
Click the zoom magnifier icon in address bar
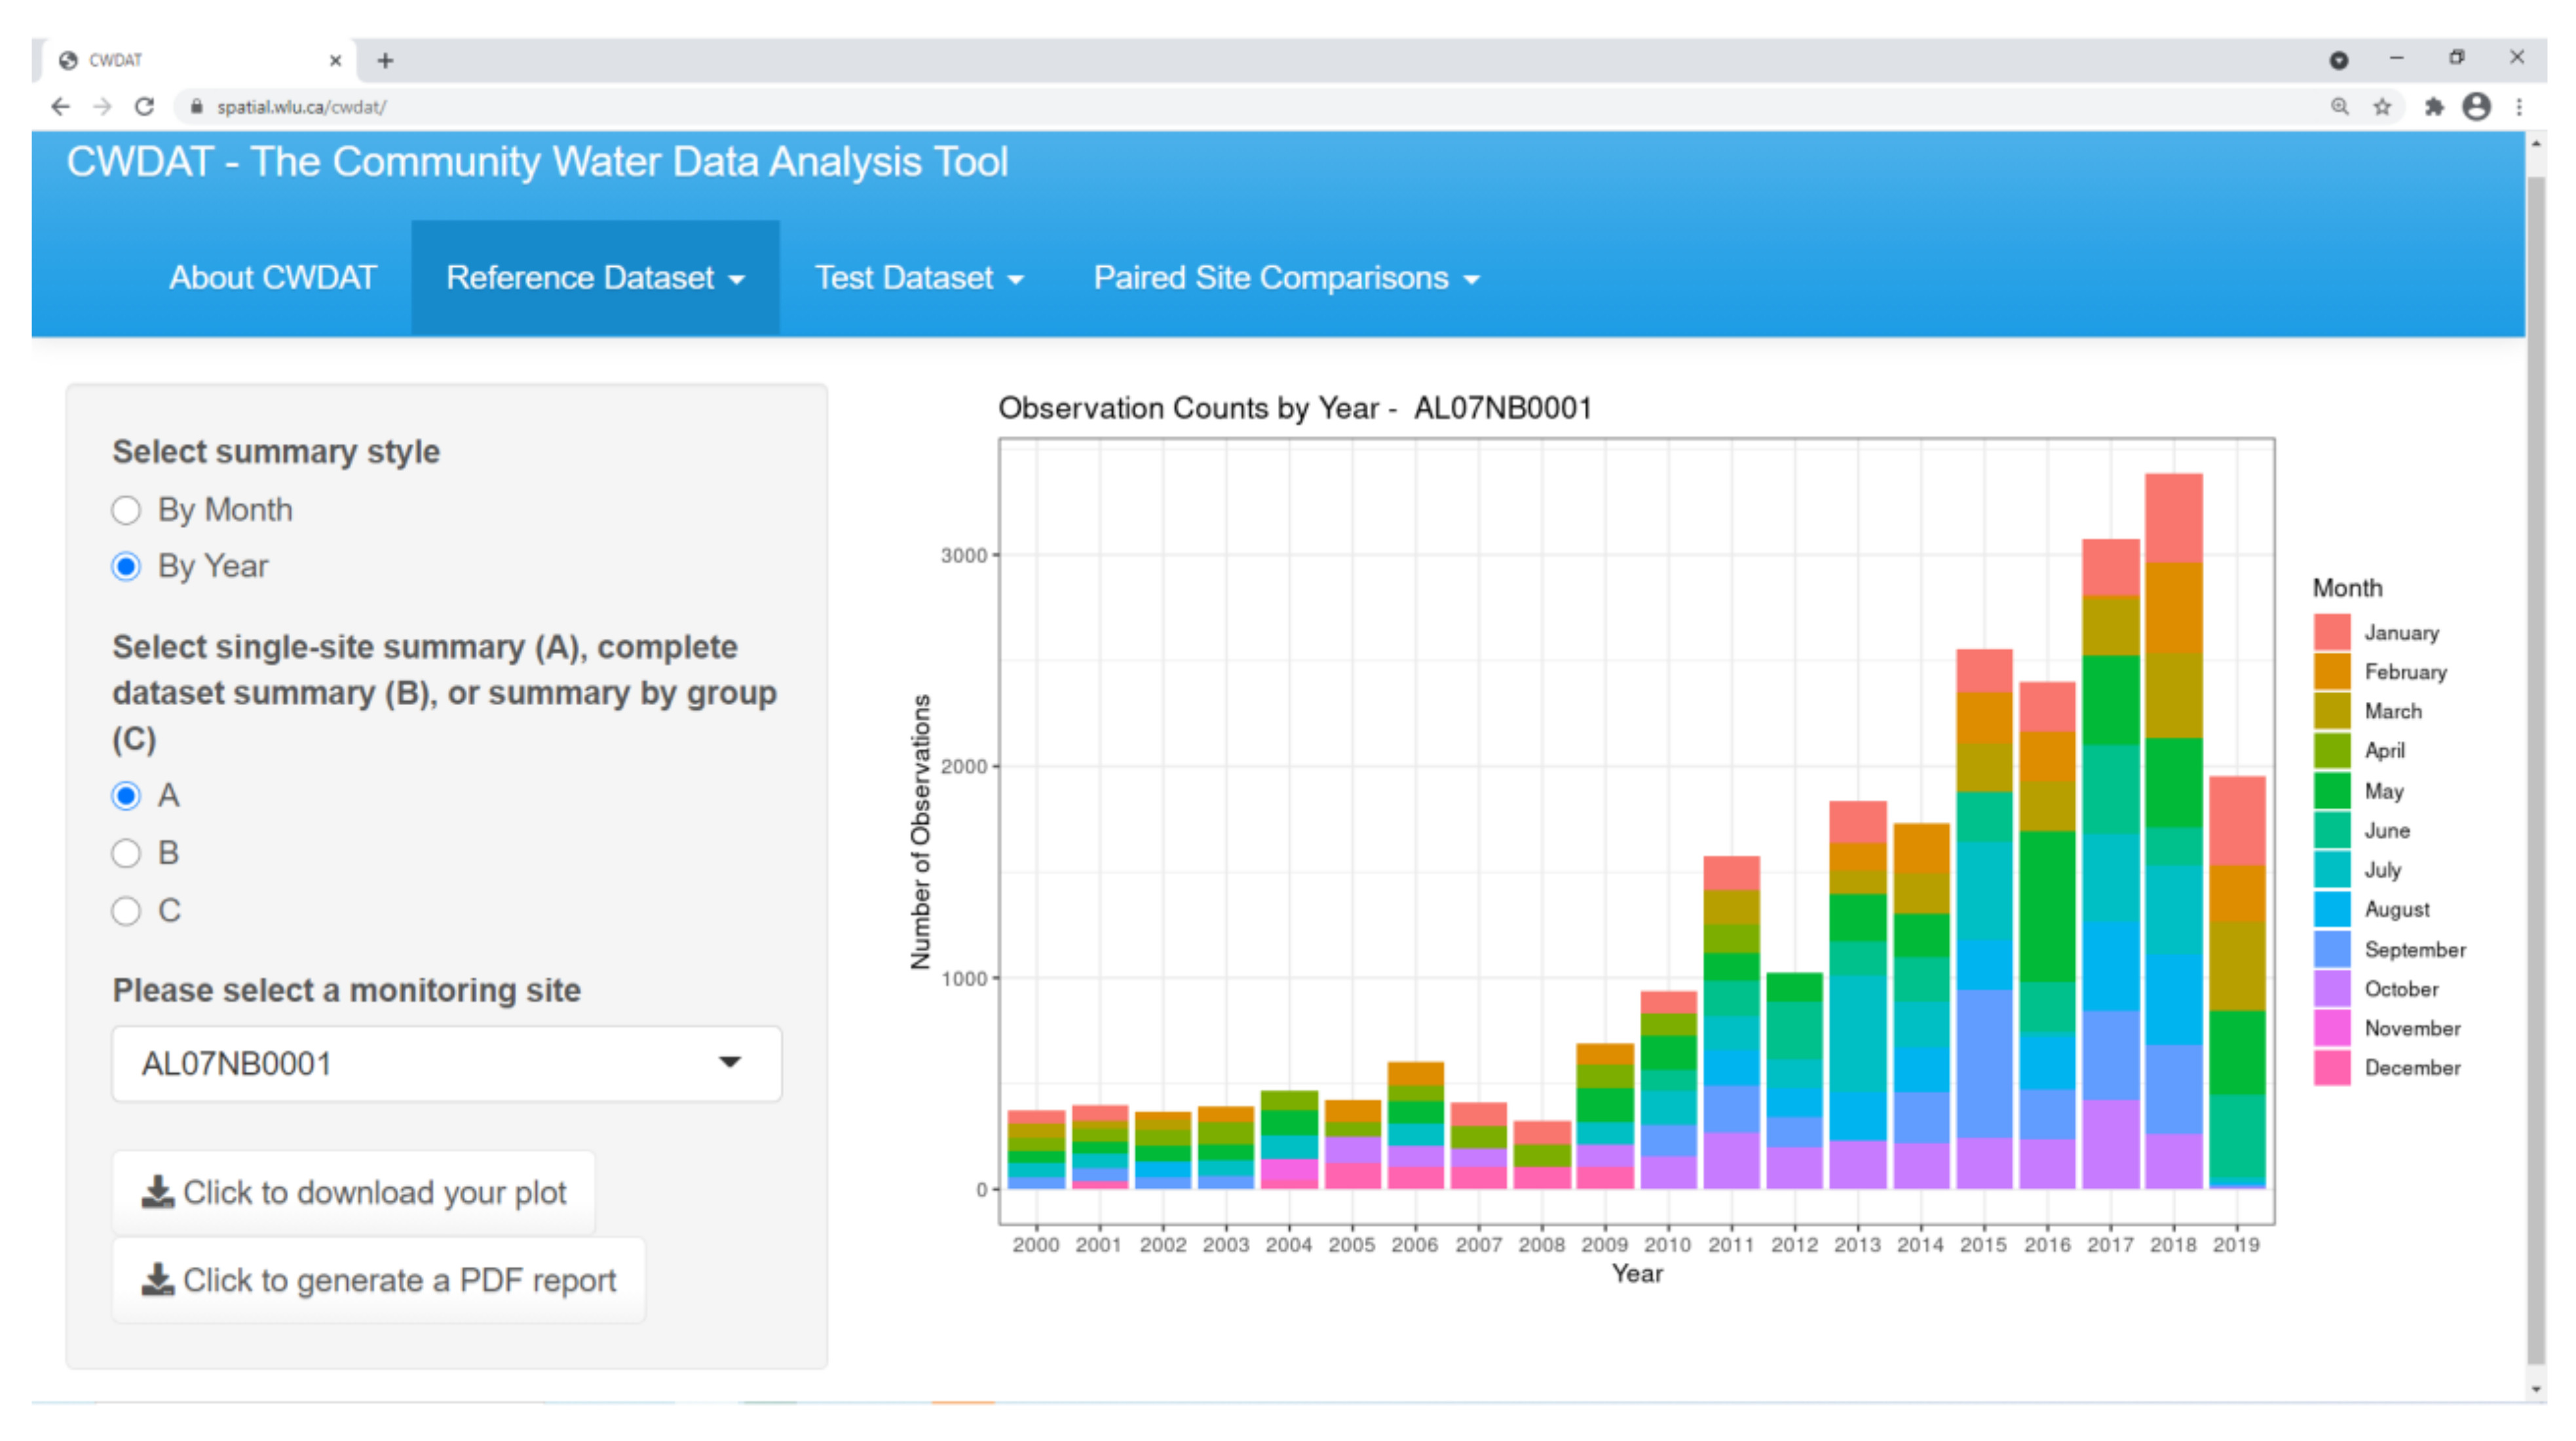coord(2339,107)
